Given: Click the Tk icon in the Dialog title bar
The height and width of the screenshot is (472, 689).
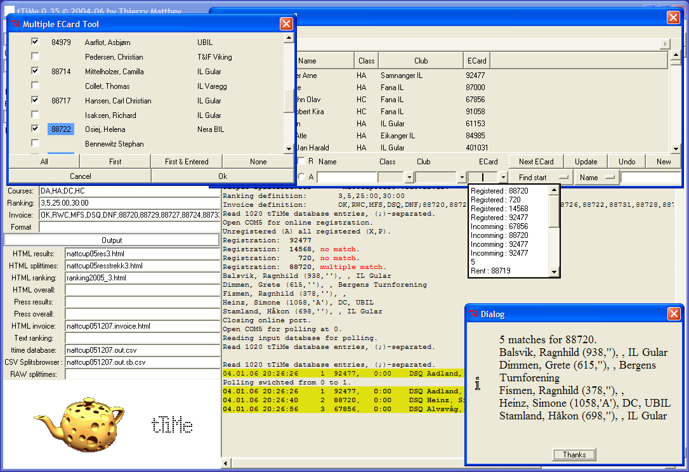Looking at the screenshot, I should point(473,314).
